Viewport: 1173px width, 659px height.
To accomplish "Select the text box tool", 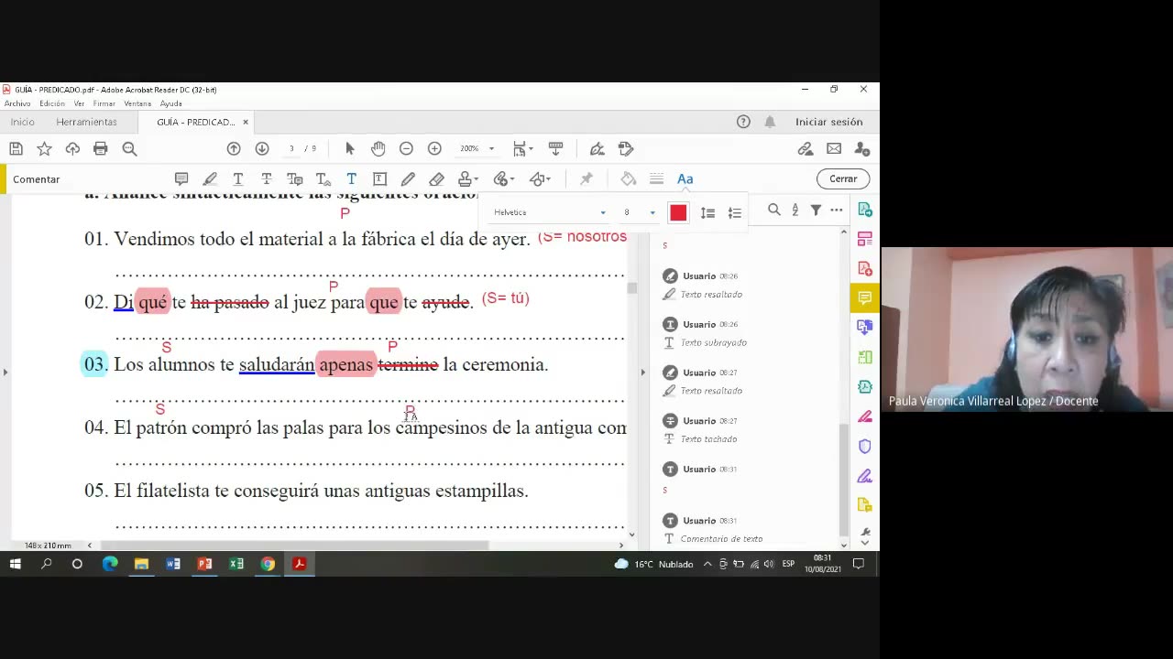I will click(x=379, y=178).
